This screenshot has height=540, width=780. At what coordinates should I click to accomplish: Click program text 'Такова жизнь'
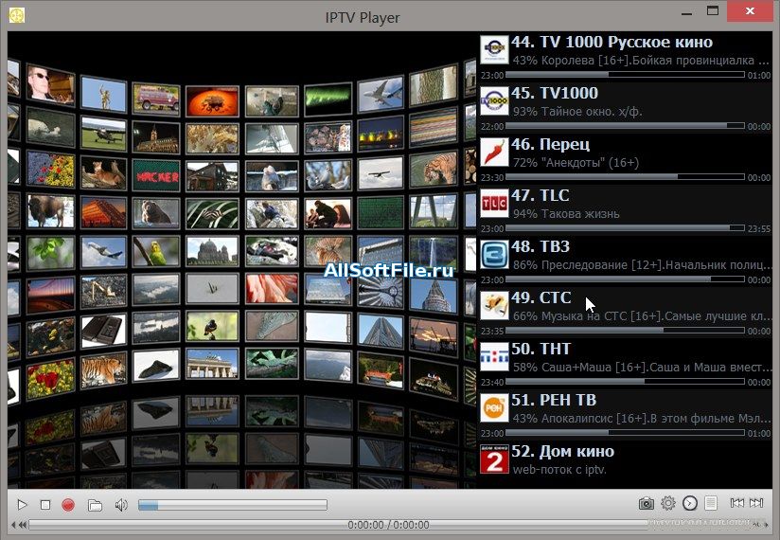[x=580, y=214]
